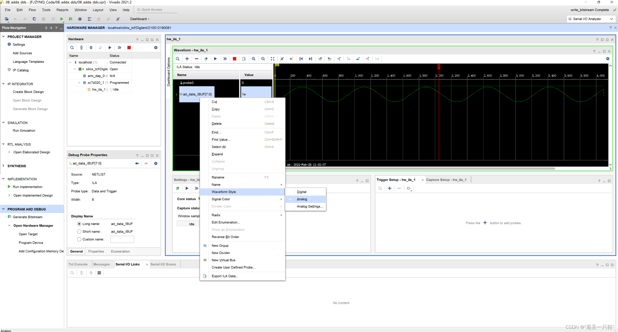Click Zoom Fit icon in waveform toolbar
618x332 pixels.
coord(273,59)
